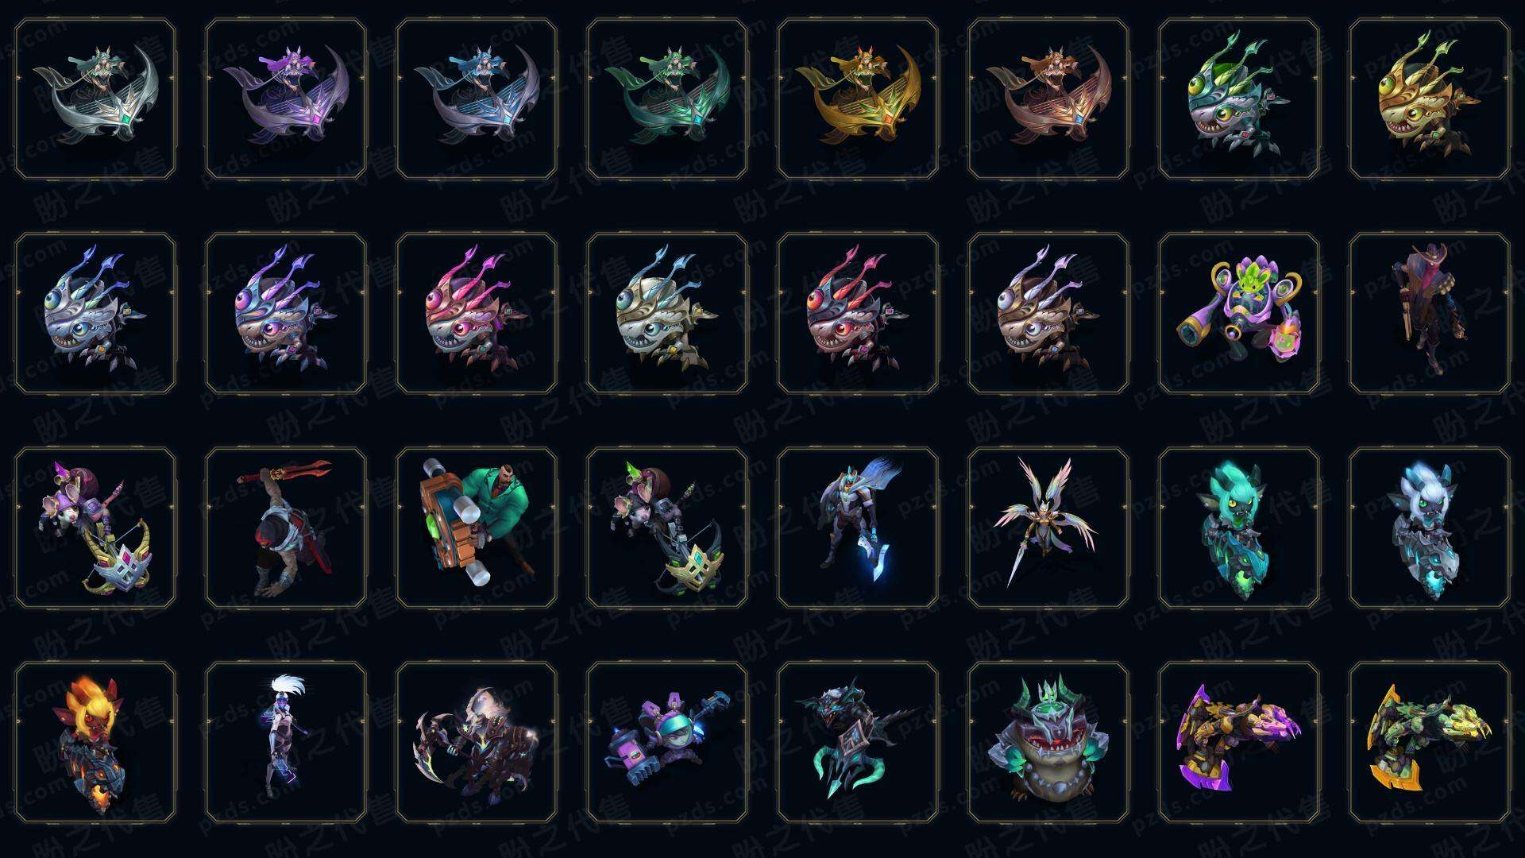The height and width of the screenshot is (858, 1525).
Task: Open the purple flower robot skin
Action: tap(1239, 314)
